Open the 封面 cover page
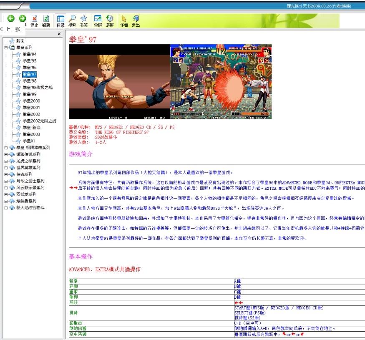Viewport: 365px width, 340px height. coord(20,41)
